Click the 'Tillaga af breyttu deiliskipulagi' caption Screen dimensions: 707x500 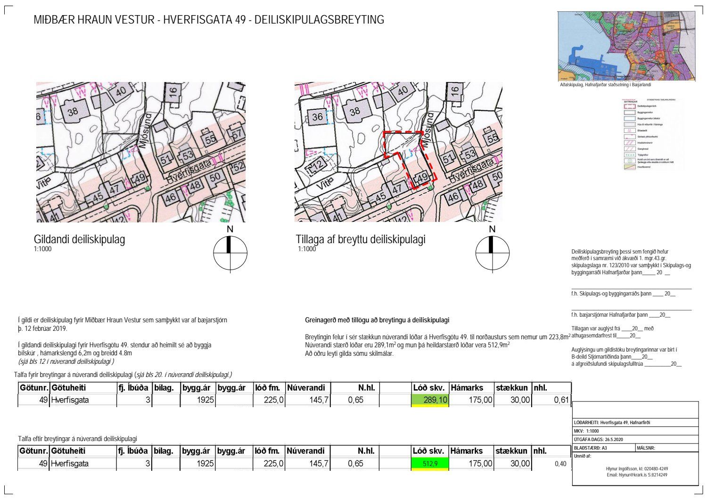[361, 239]
